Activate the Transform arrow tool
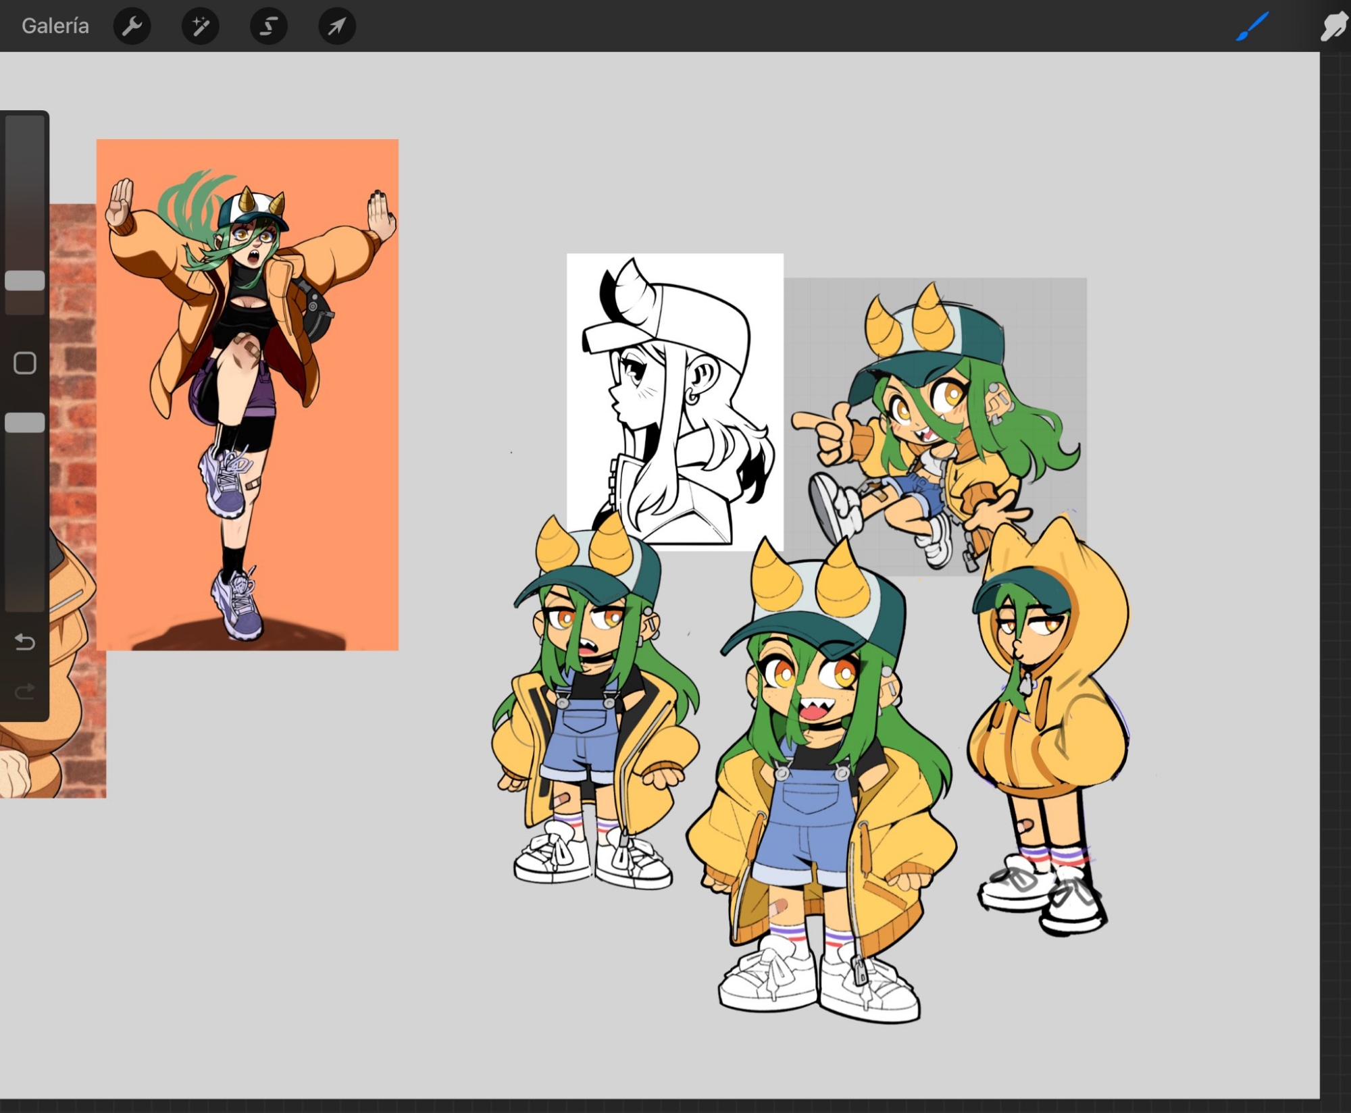This screenshot has width=1351, height=1113. [x=336, y=26]
